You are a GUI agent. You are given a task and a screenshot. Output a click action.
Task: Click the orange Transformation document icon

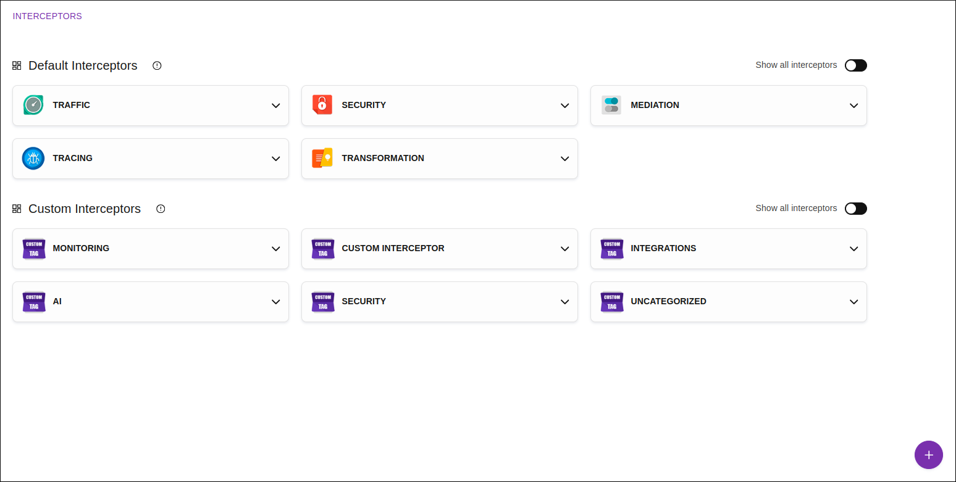[322, 158]
